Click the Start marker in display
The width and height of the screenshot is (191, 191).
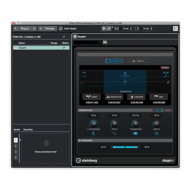coord(166,74)
